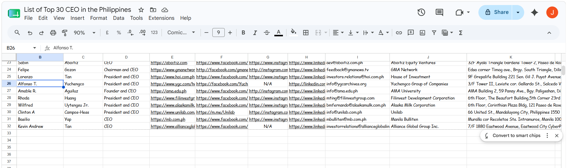567x168 pixels.
Task: Click the Share button
Action: pos(496,12)
